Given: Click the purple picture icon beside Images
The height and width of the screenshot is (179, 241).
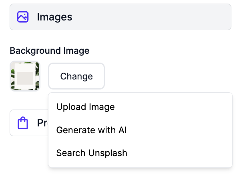Looking at the screenshot, I should (x=23, y=17).
